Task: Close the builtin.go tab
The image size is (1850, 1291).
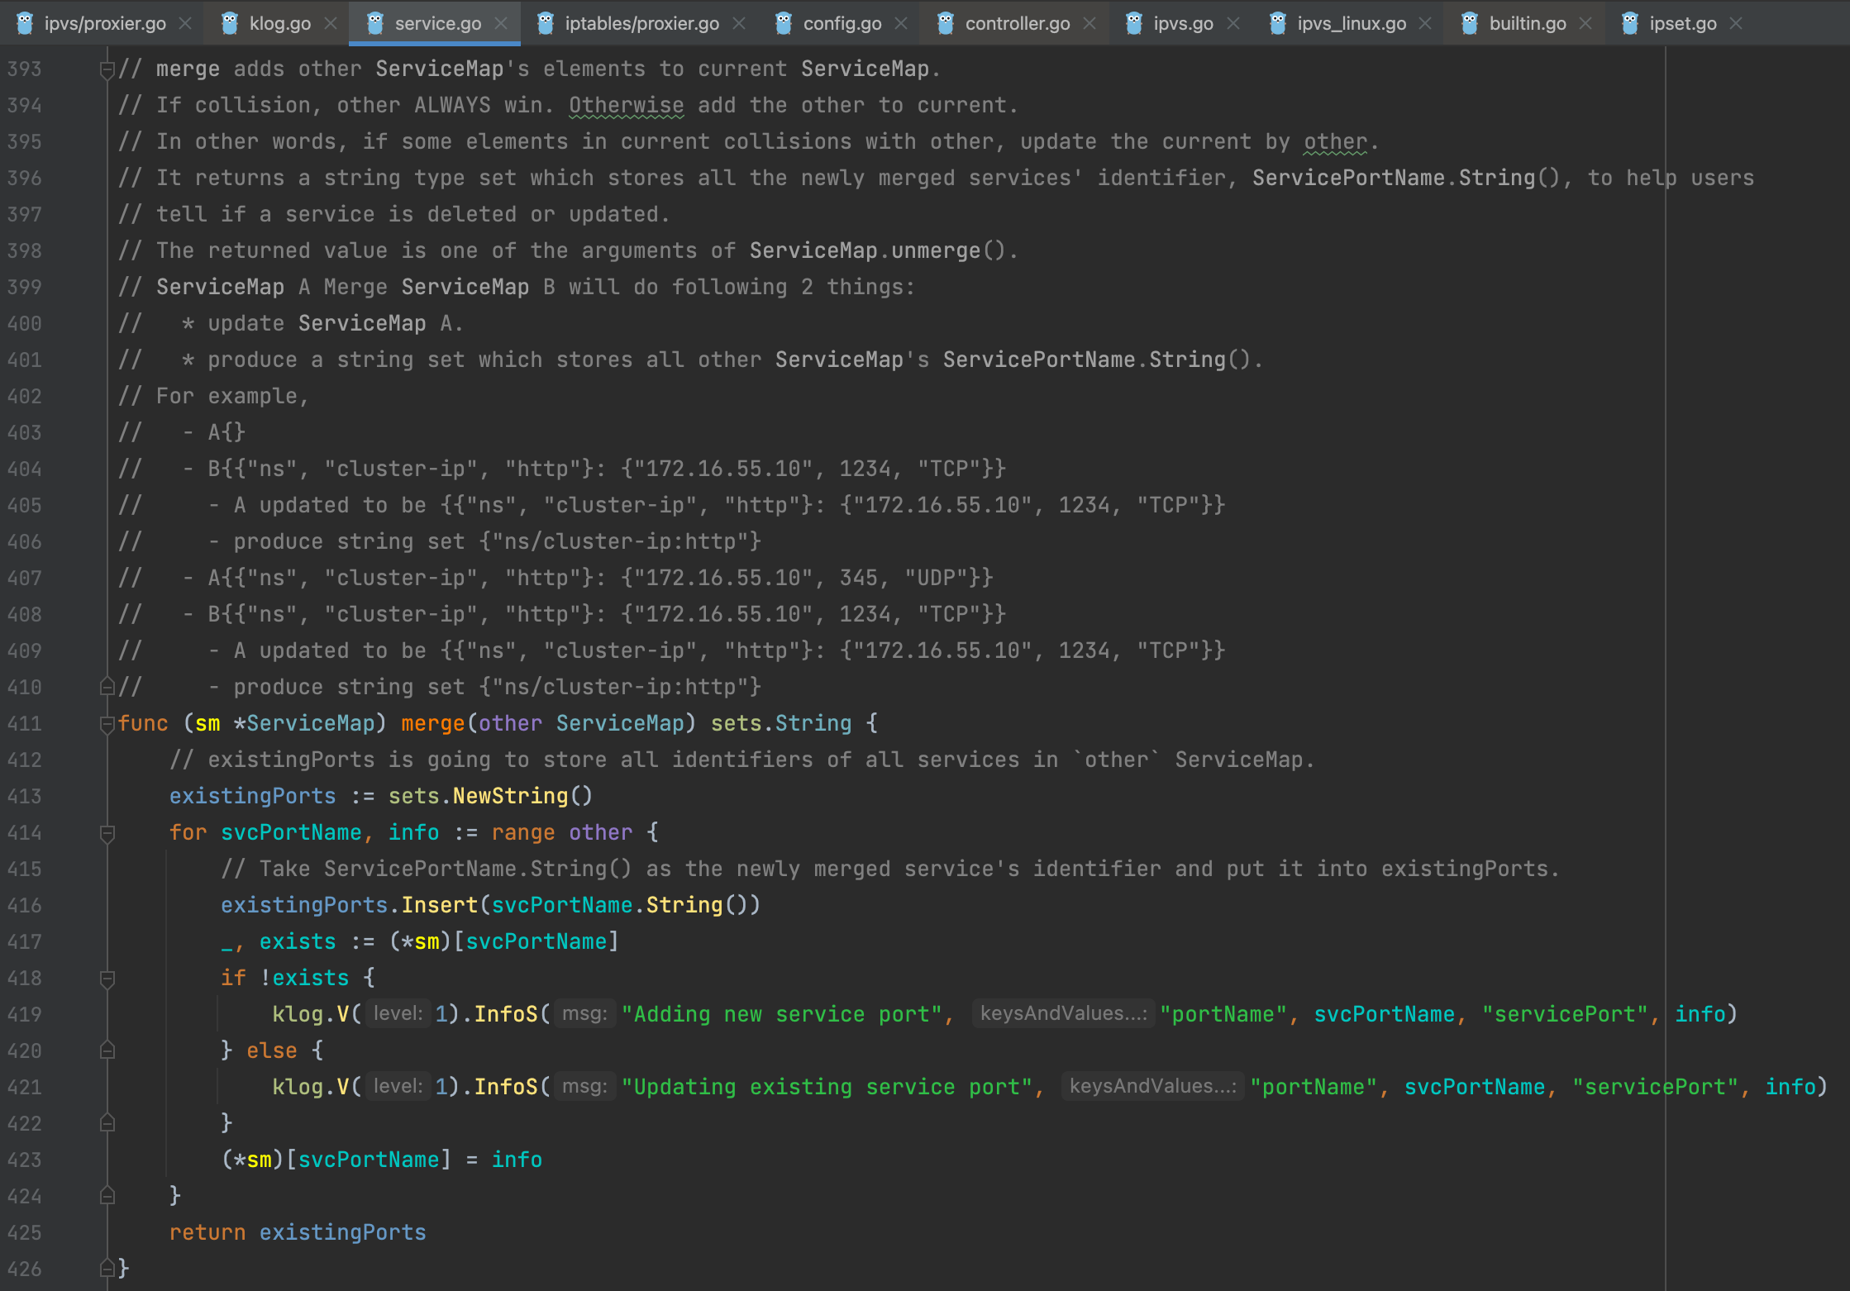Action: point(1585,23)
